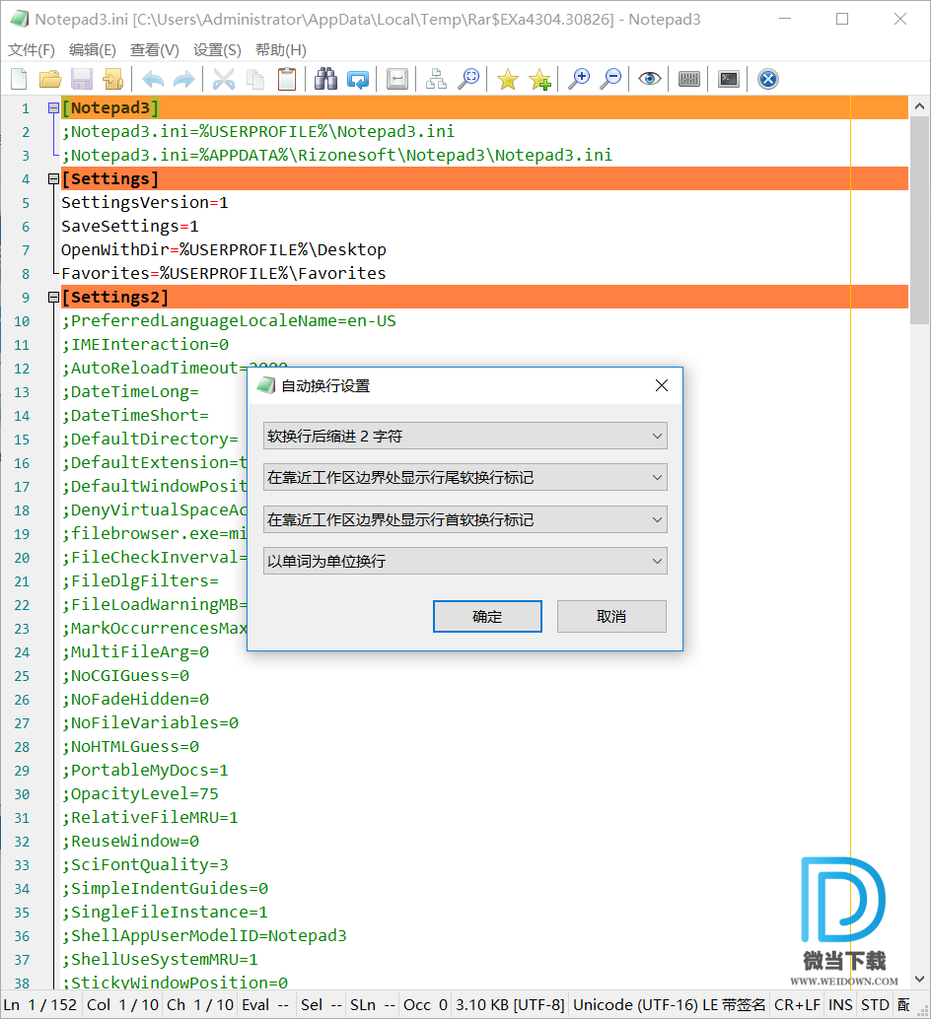This screenshot has width=931, height=1019.
Task: Click the 取消 button
Action: (x=611, y=617)
